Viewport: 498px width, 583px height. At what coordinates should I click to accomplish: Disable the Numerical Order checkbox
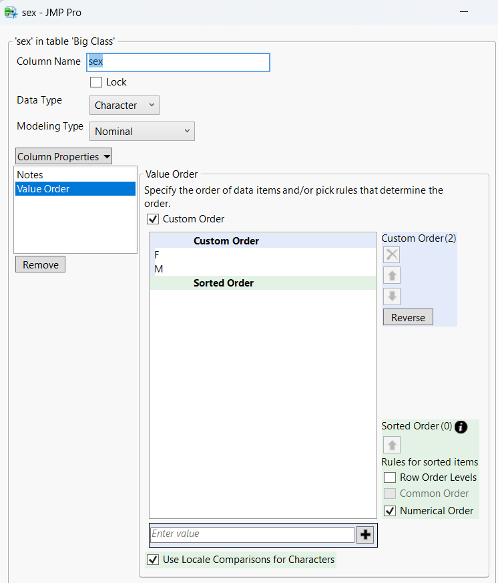390,511
